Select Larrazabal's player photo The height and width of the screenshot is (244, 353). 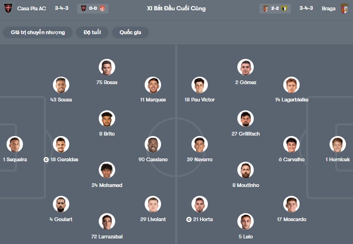[107, 222]
